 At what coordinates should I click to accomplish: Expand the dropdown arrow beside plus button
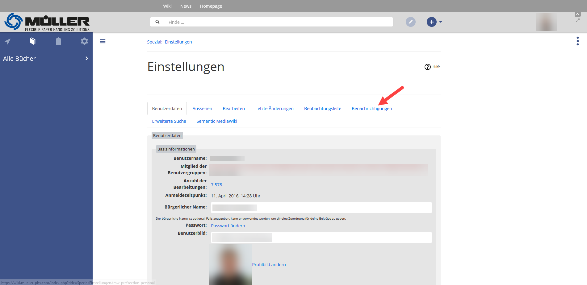[x=441, y=22]
